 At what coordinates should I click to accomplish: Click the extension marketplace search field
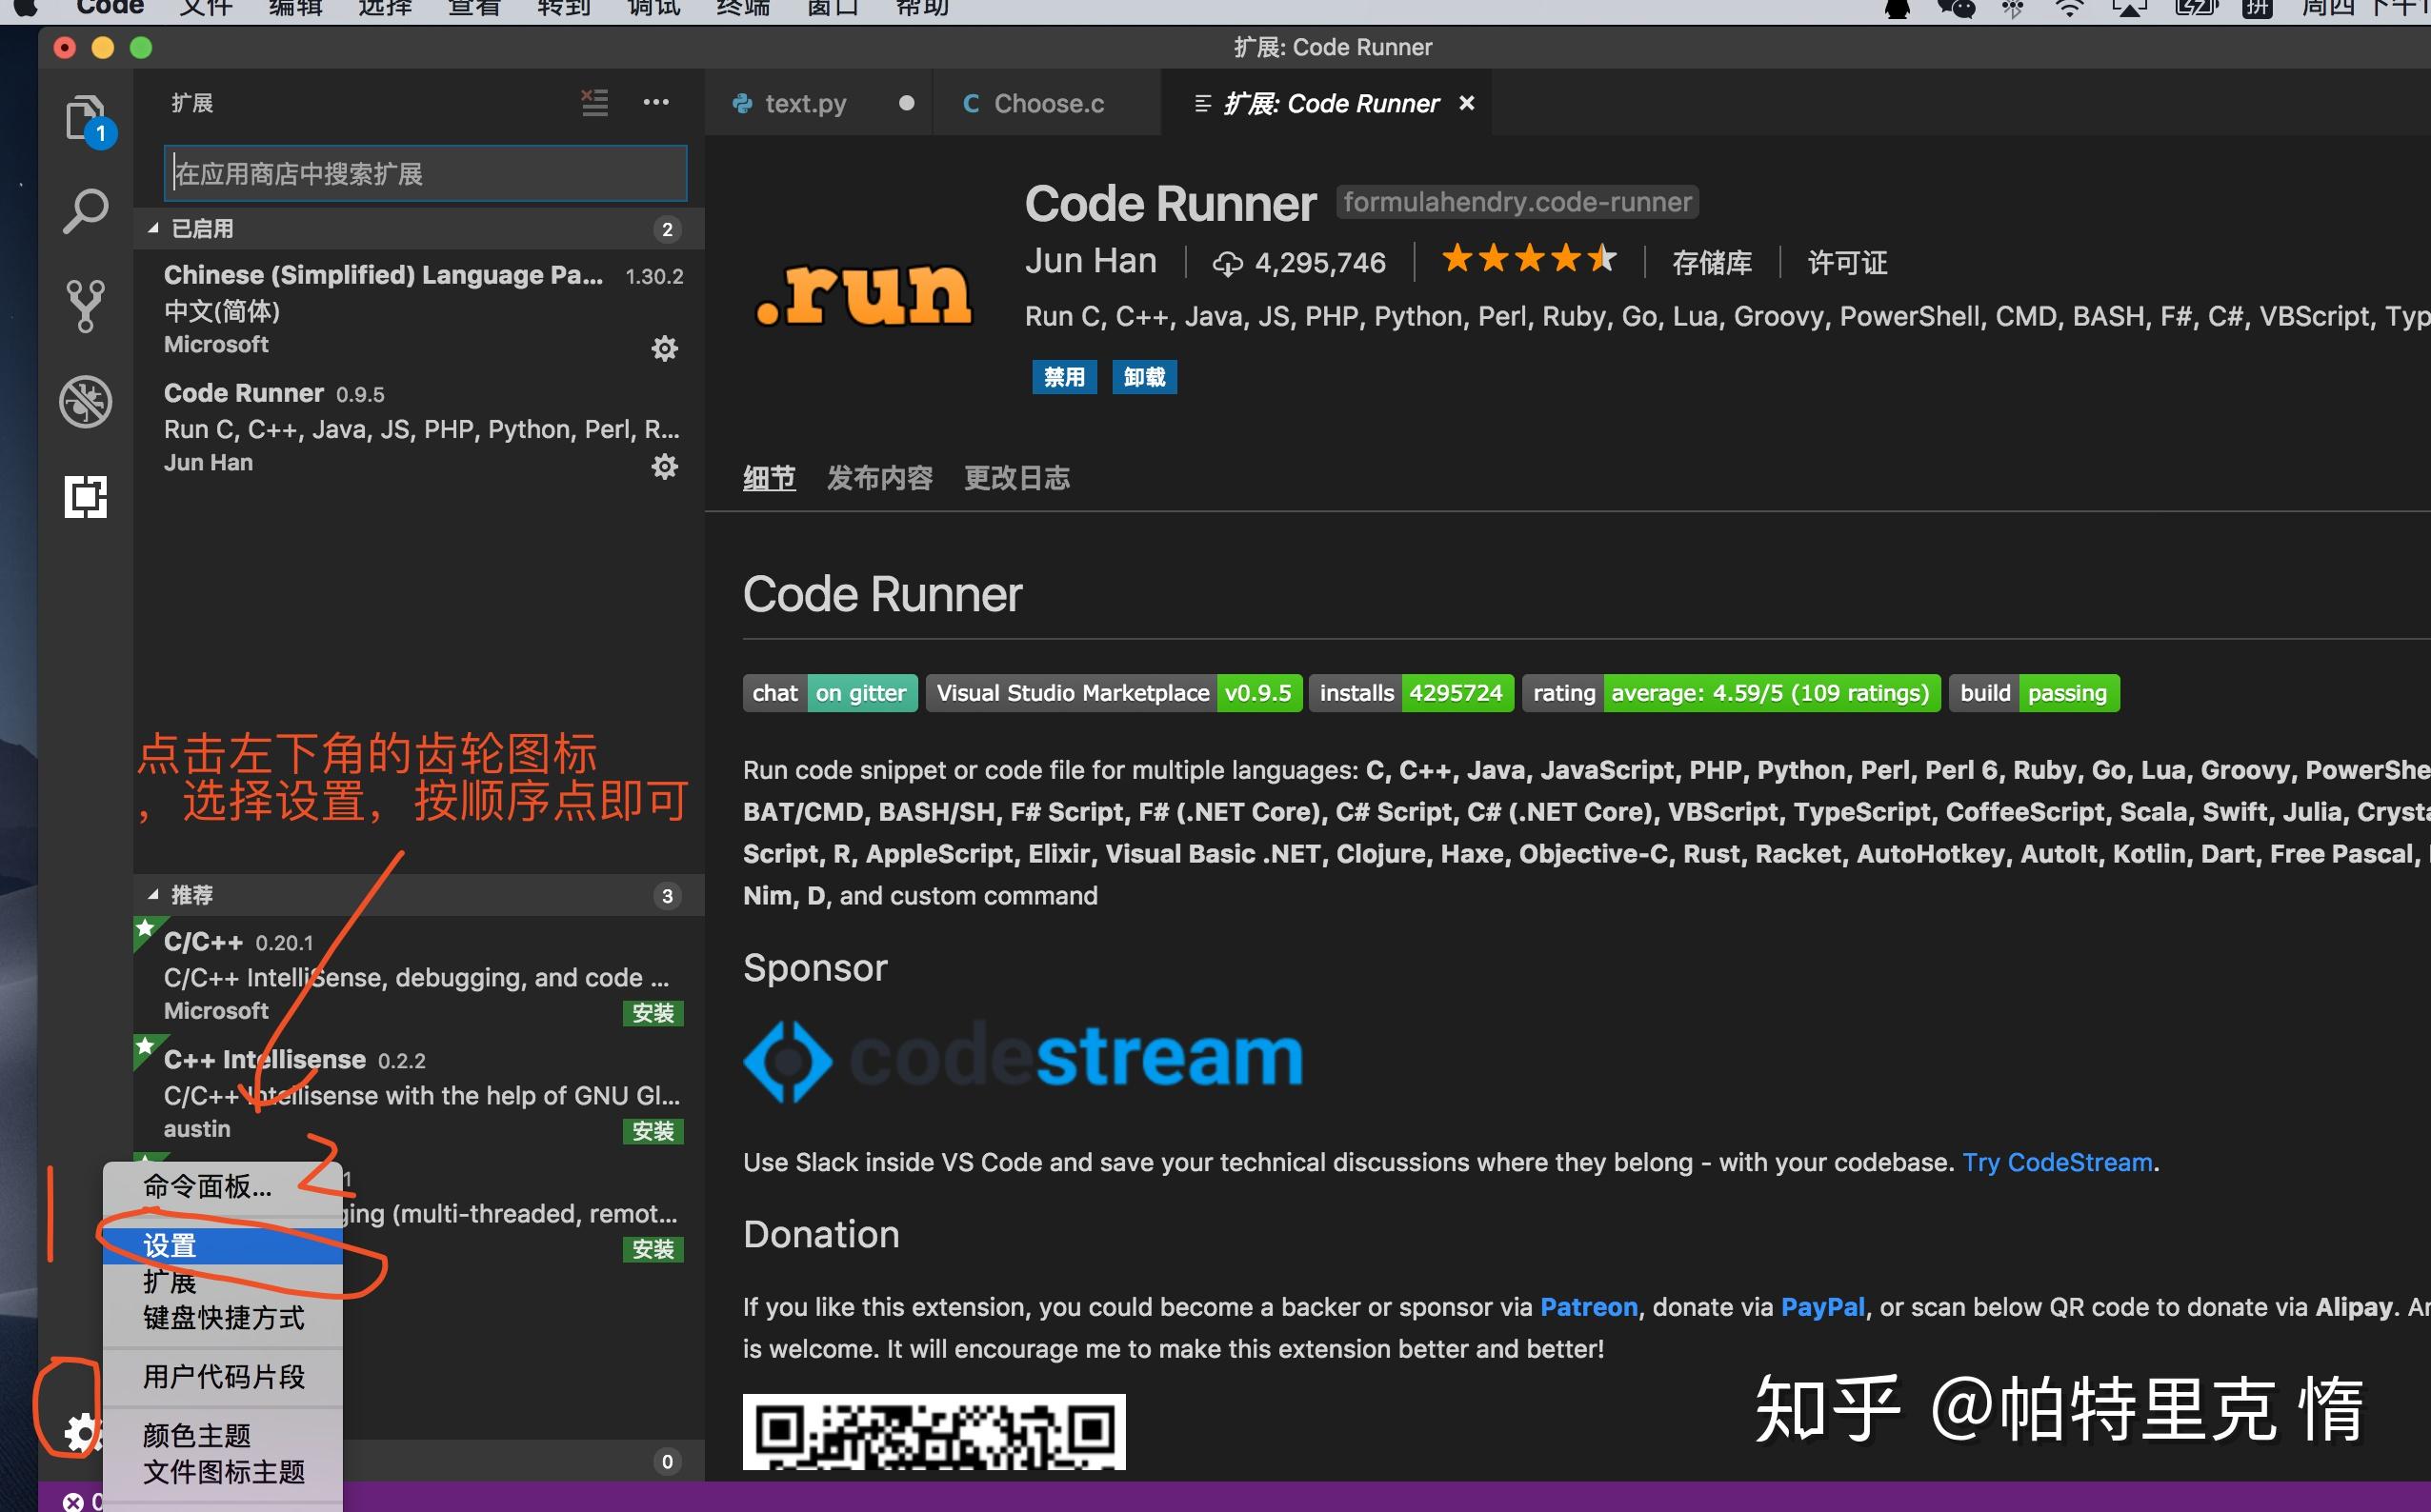pos(425,174)
